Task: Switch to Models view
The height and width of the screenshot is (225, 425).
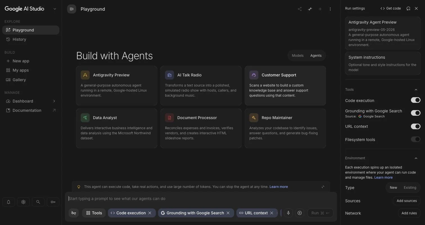Action: tap(297, 56)
